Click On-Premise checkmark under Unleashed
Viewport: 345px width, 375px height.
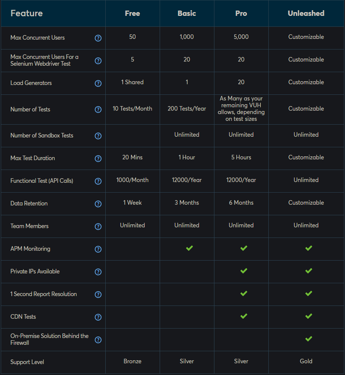(x=309, y=339)
